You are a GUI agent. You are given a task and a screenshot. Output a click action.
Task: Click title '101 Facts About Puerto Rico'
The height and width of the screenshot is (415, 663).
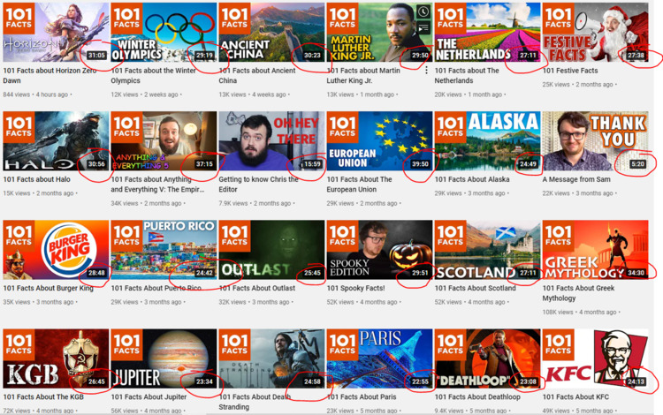[156, 289]
